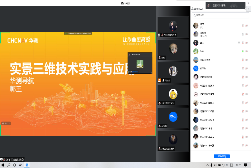This screenshot has width=251, height=168.
Task: Open the members panel menu at top right
Action: 248,9
